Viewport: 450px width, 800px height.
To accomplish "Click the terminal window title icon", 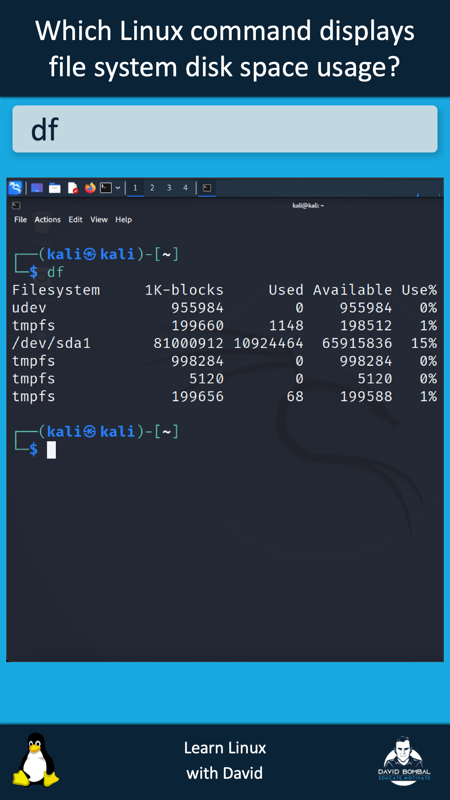I will (16, 205).
